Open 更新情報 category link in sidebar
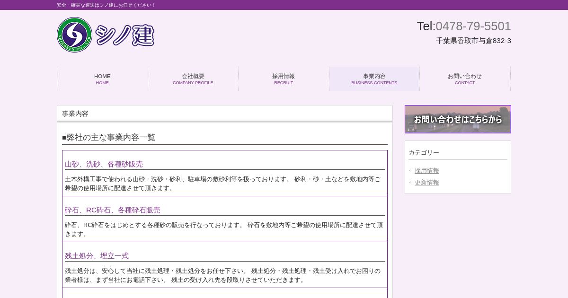This screenshot has width=568, height=298. tap(427, 183)
